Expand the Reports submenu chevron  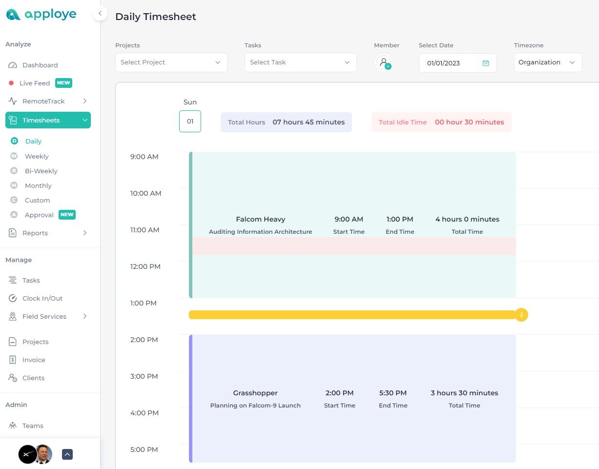click(84, 233)
